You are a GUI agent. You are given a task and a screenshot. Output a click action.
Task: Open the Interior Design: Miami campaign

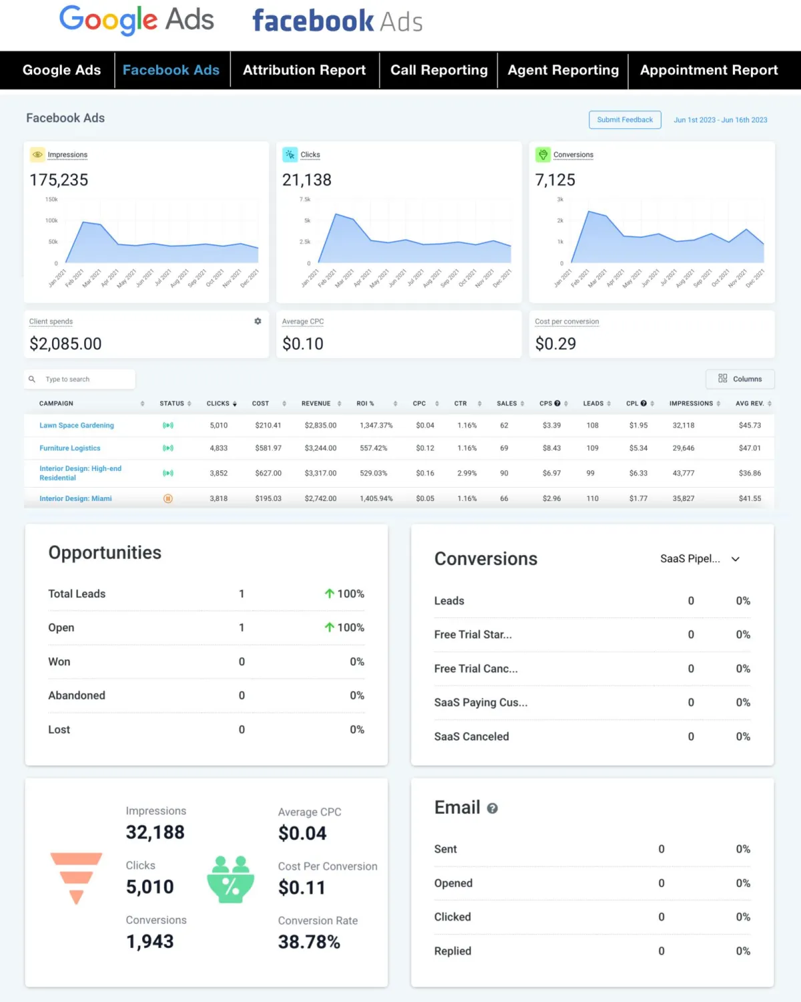coord(75,498)
